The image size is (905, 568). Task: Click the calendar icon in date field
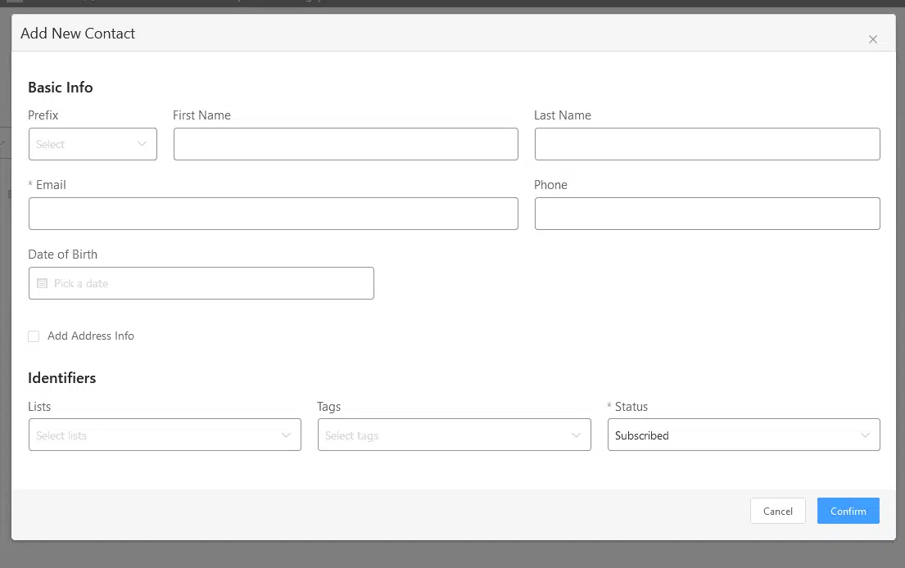(x=42, y=283)
